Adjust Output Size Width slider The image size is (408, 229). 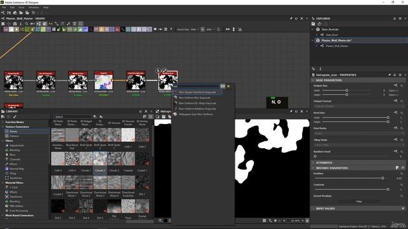[347, 90]
